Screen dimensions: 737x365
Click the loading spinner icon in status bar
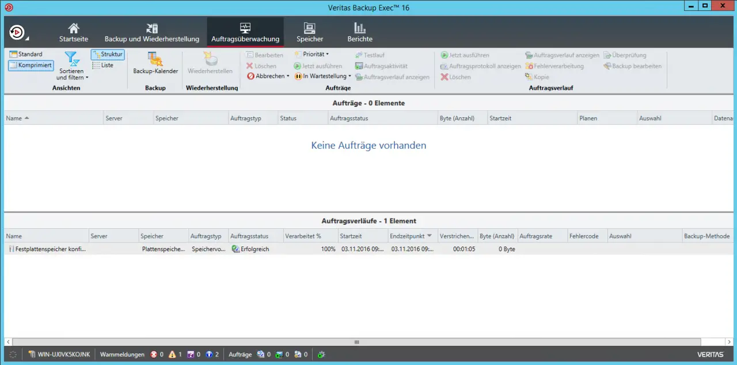pos(13,355)
